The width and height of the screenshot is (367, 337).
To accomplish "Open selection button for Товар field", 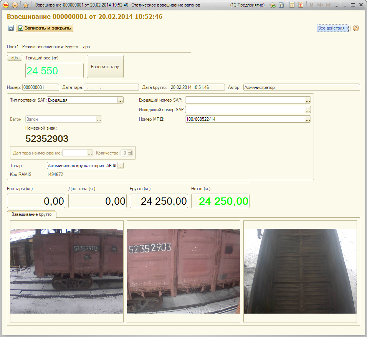I will click(121, 166).
